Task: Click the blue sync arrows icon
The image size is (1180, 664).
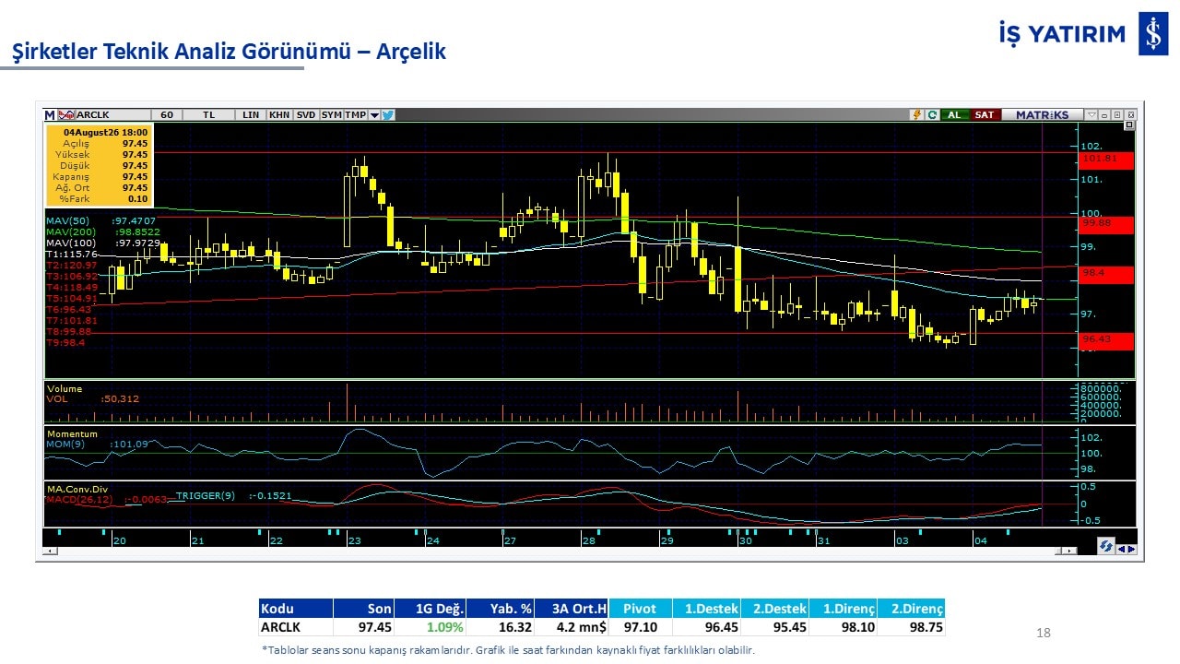Action: 1106,547
